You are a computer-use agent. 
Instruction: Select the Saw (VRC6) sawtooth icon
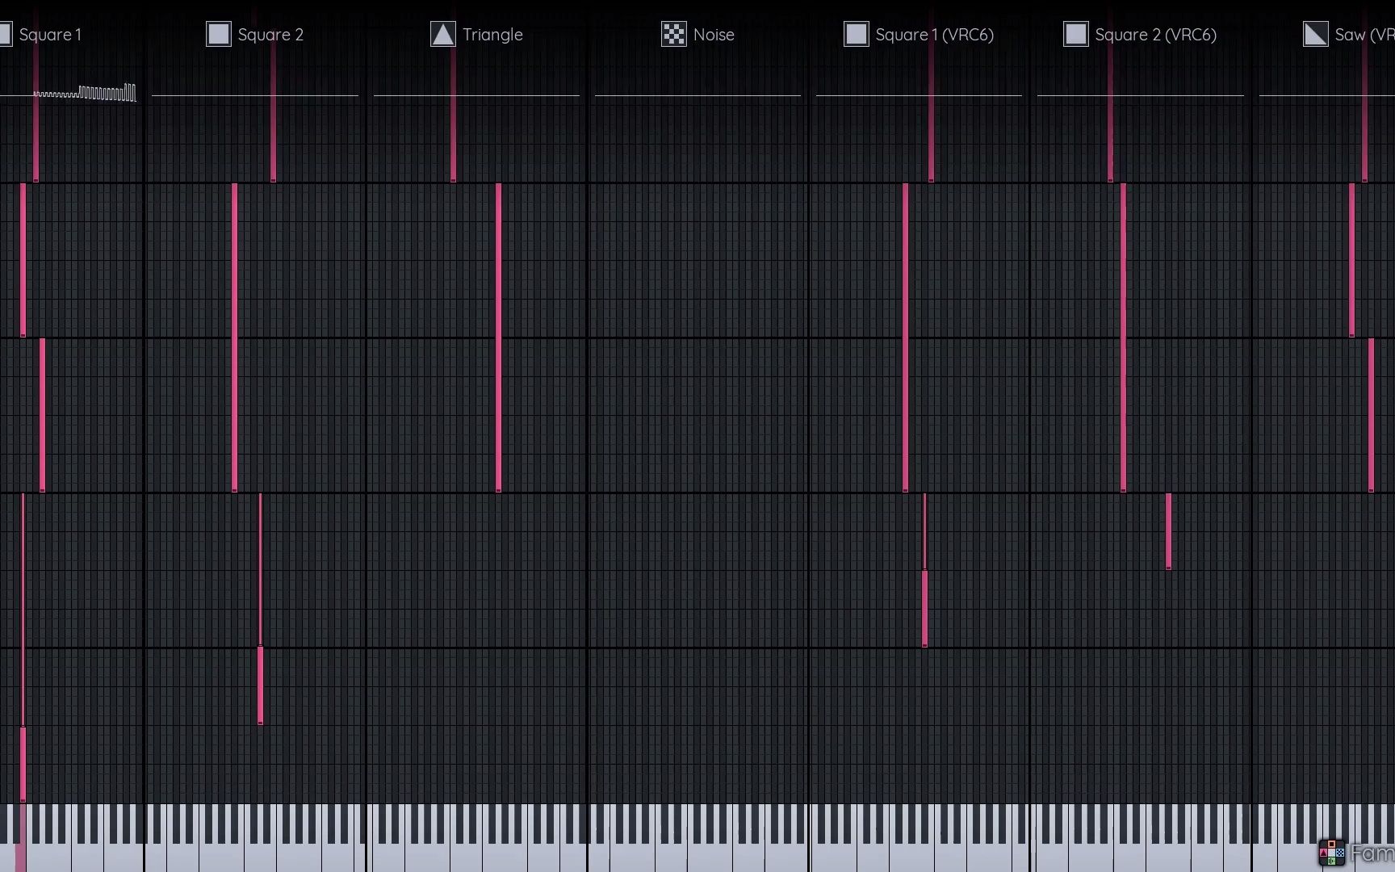(1316, 34)
